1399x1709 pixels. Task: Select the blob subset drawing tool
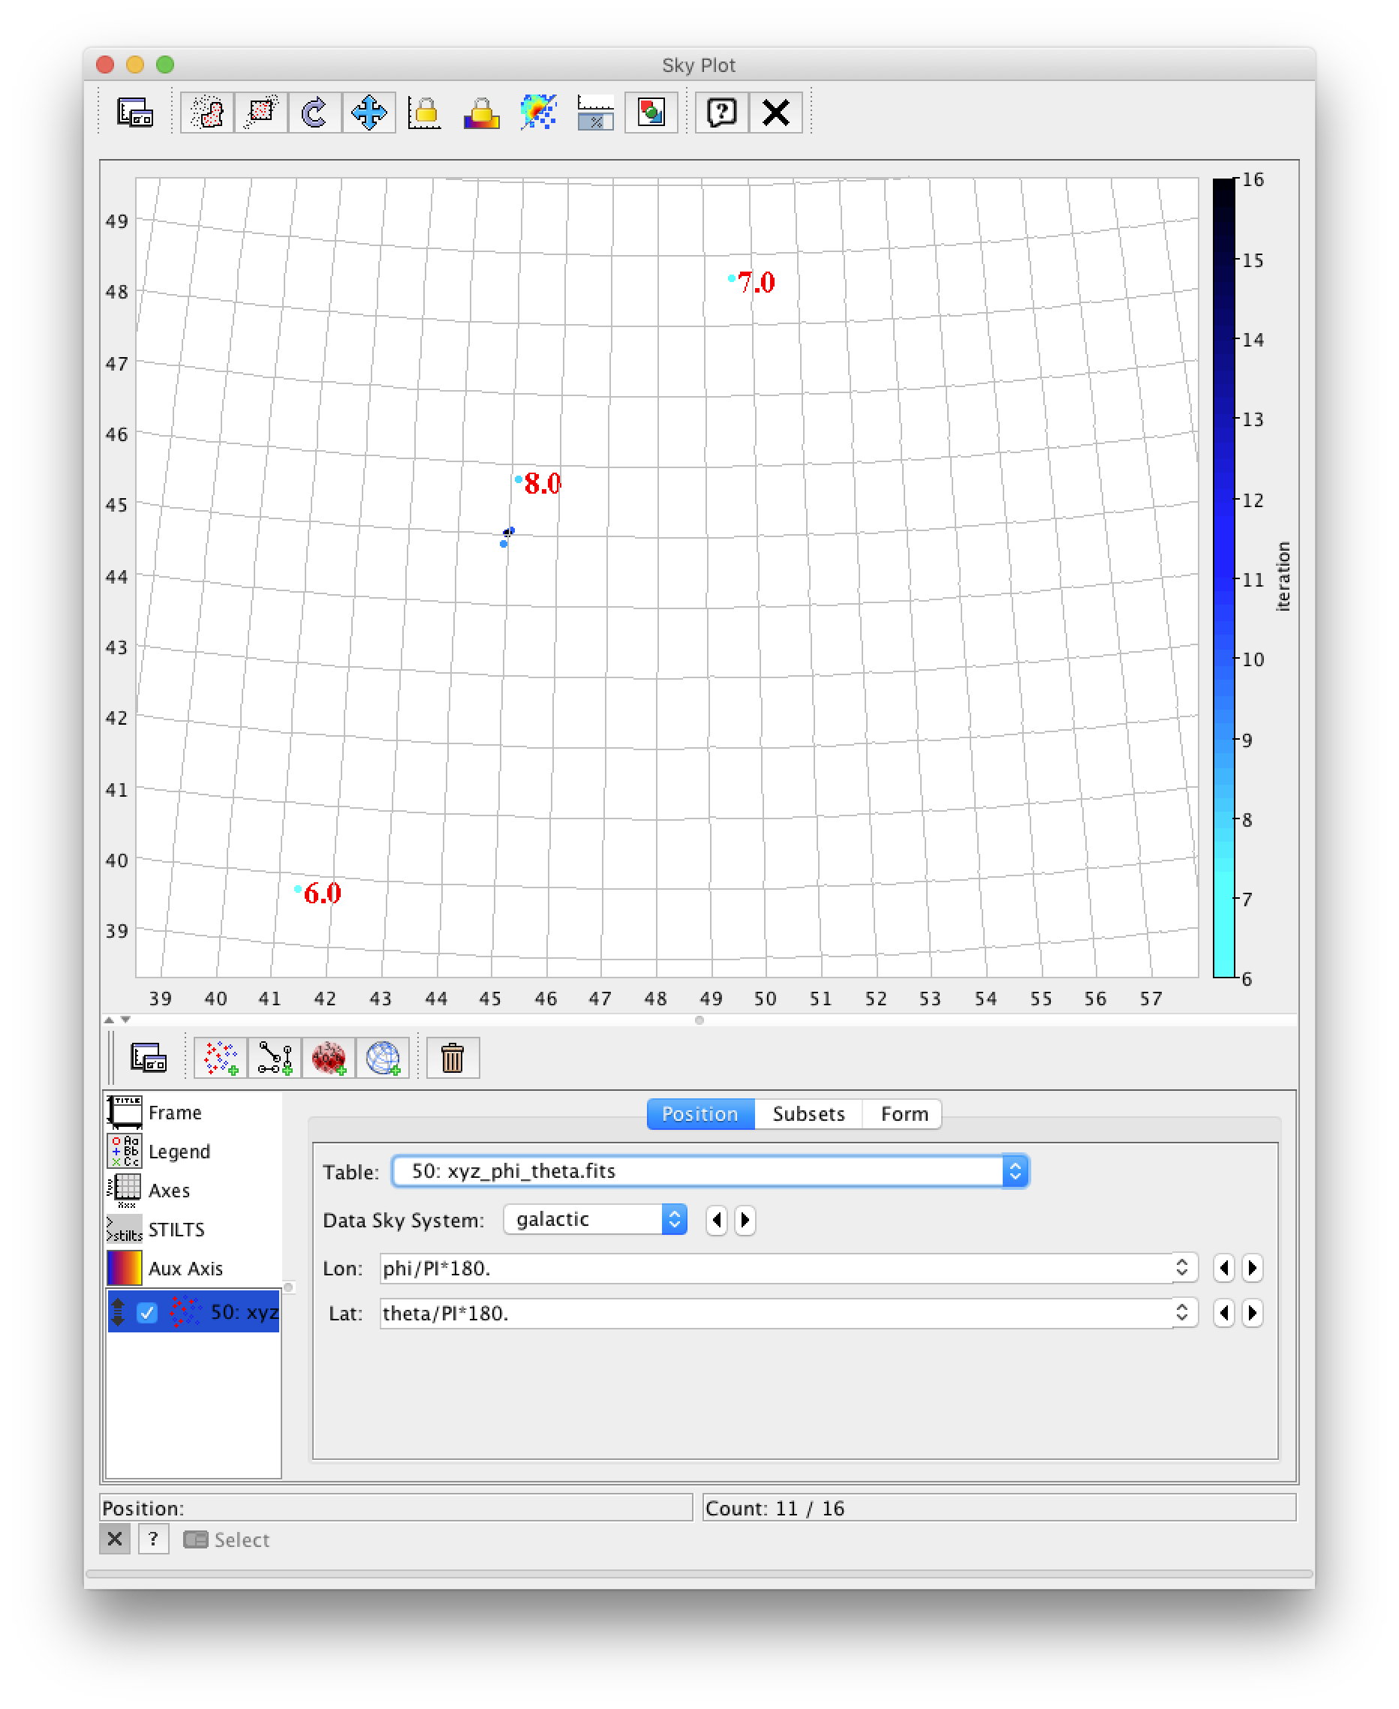206,113
